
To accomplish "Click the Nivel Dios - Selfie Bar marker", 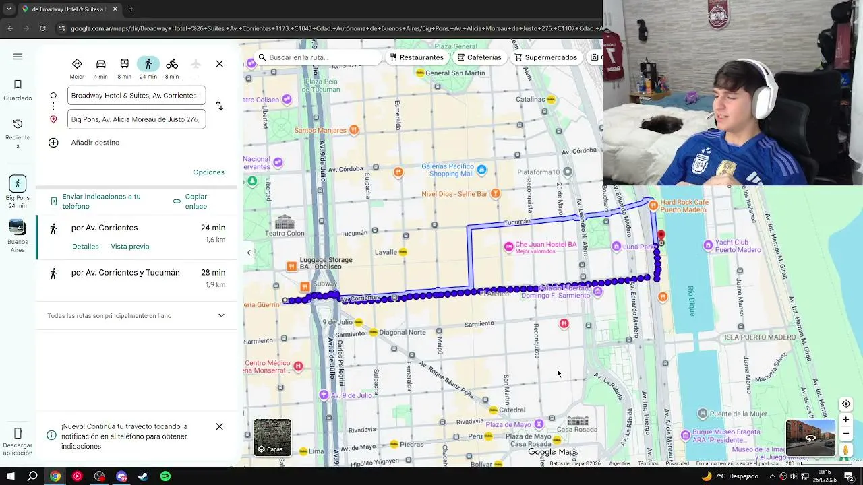I will (x=496, y=194).
